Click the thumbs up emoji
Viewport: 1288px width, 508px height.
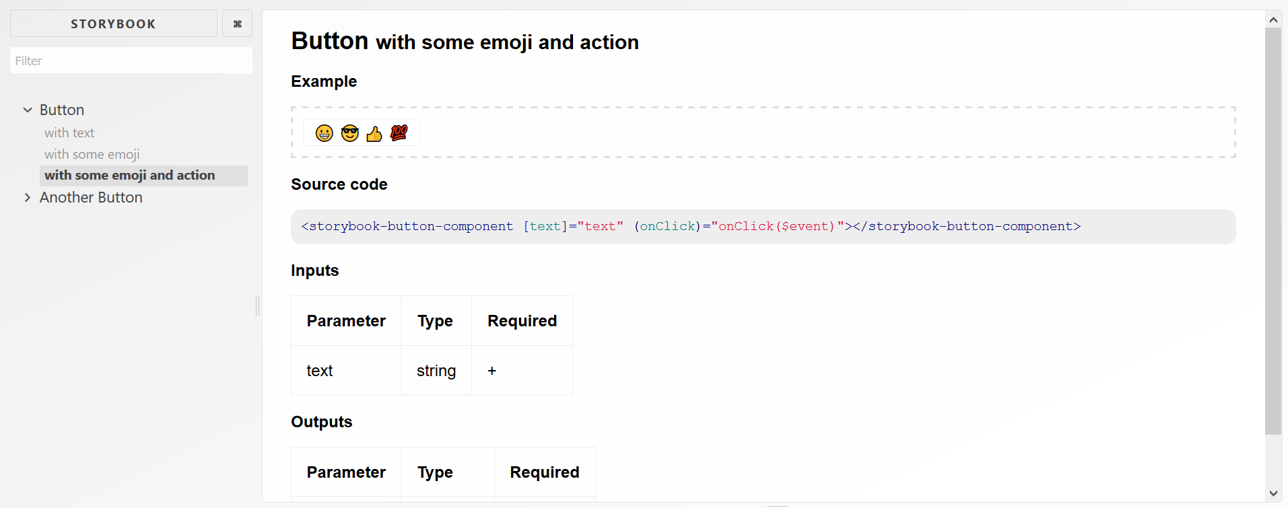click(374, 133)
